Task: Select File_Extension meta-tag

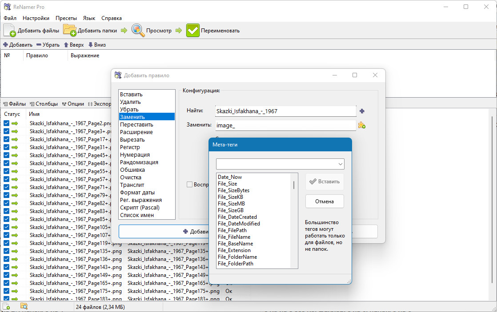Action: (234, 250)
